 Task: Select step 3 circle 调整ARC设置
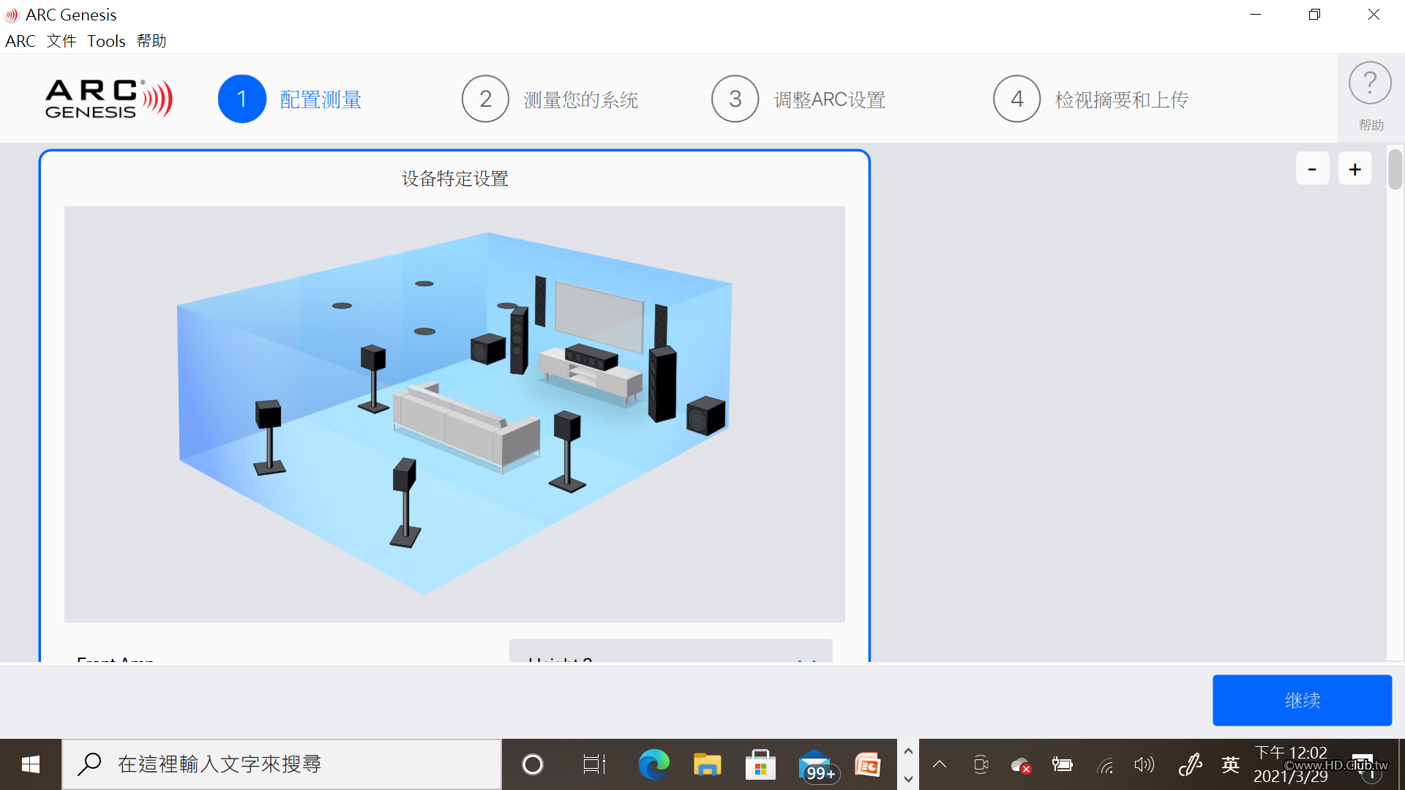[x=735, y=99]
